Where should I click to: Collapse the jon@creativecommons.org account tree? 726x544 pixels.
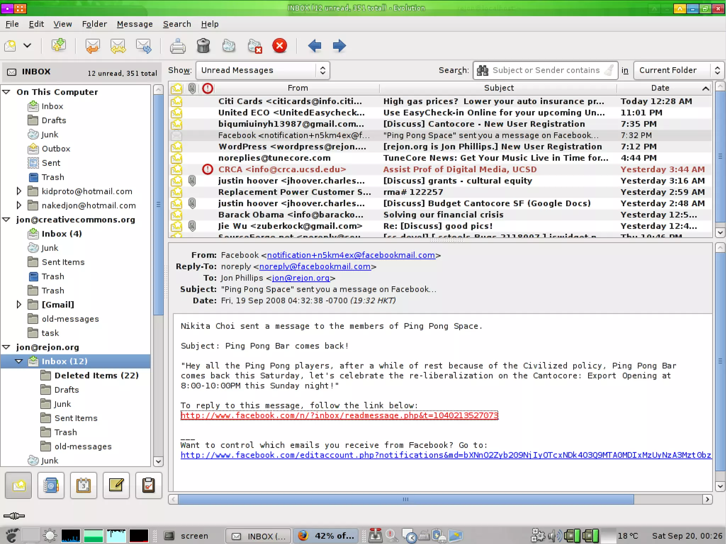[x=6, y=220]
